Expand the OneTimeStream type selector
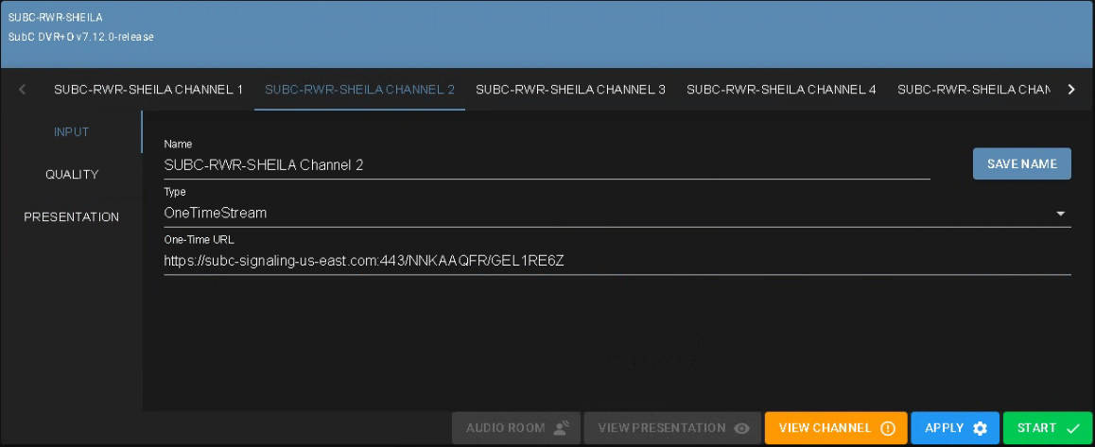Viewport: 1095px width, 447px height. coord(605,214)
